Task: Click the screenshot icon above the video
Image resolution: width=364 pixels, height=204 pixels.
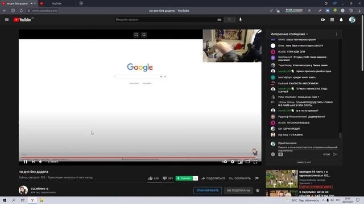Action: [136, 35]
